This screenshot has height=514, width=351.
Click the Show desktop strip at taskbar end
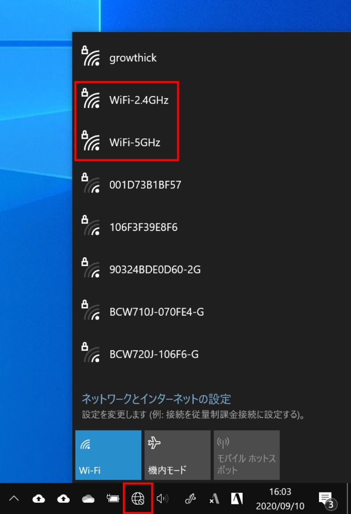(349, 498)
